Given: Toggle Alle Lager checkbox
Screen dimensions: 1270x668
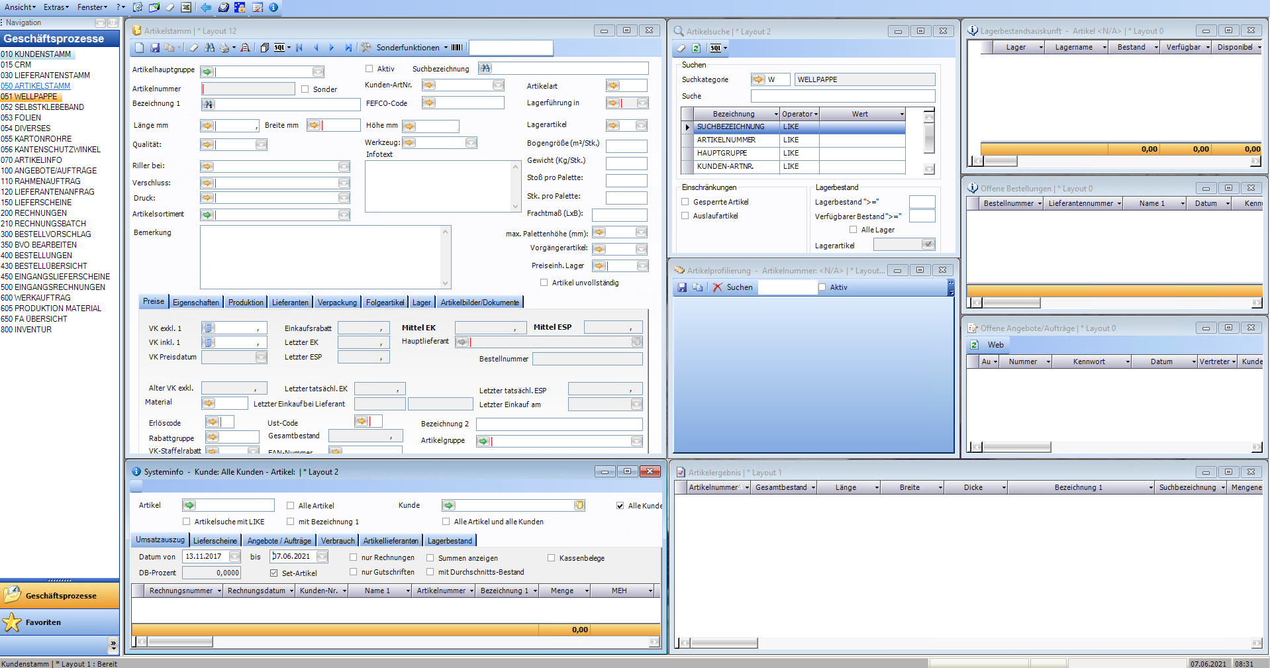Looking at the screenshot, I should coord(854,230).
